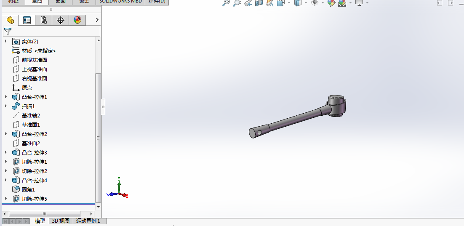Click the tree scroll-up arrow
Screen dimensions: 464x226
[99, 41]
